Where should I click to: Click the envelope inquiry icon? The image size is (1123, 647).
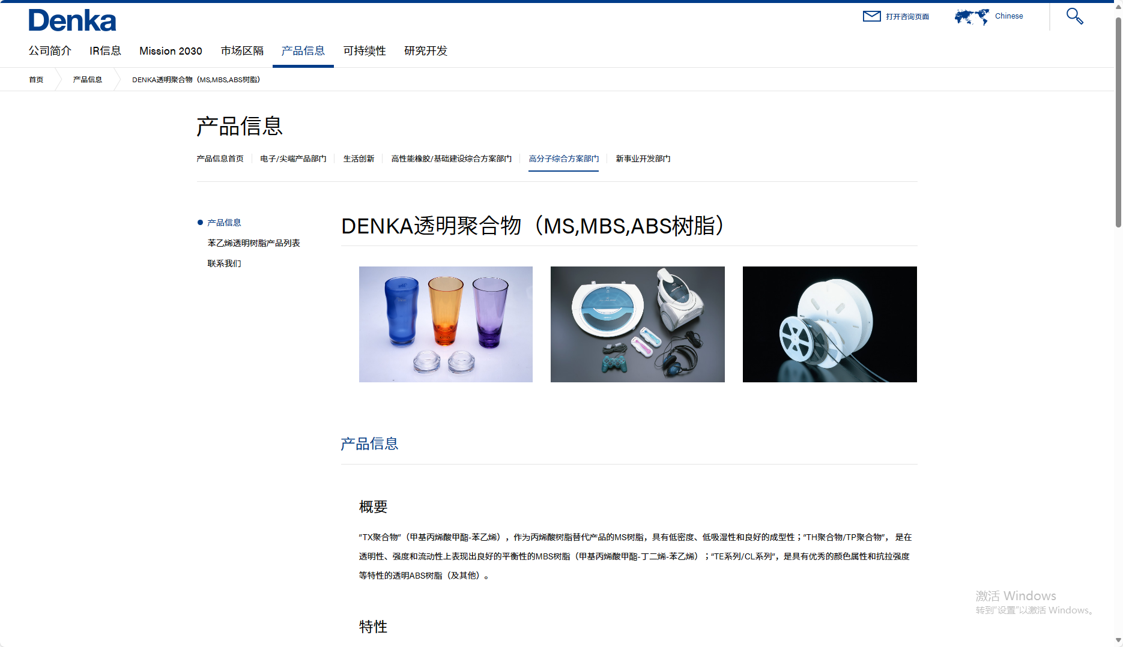tap(871, 16)
